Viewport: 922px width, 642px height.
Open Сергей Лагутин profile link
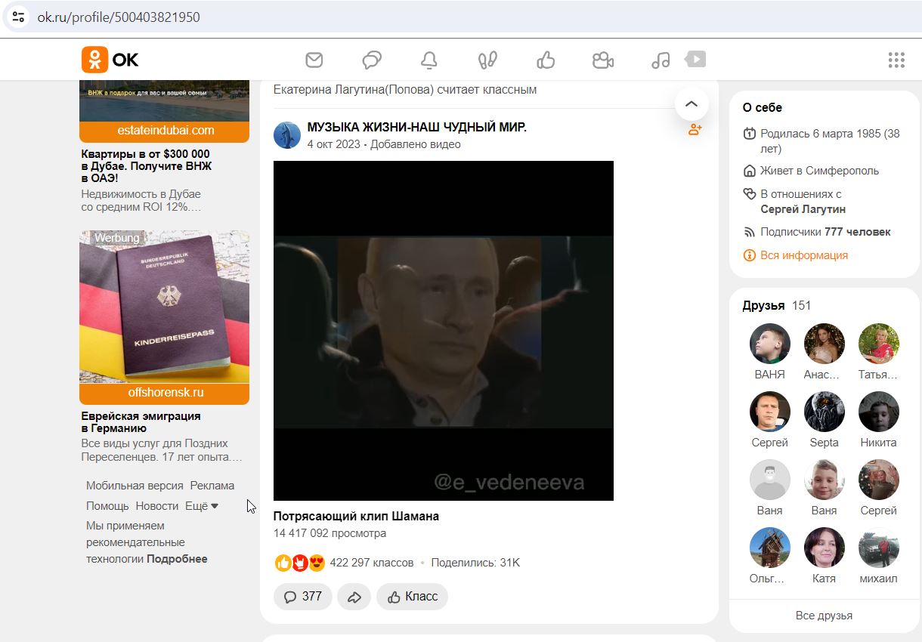[803, 209]
